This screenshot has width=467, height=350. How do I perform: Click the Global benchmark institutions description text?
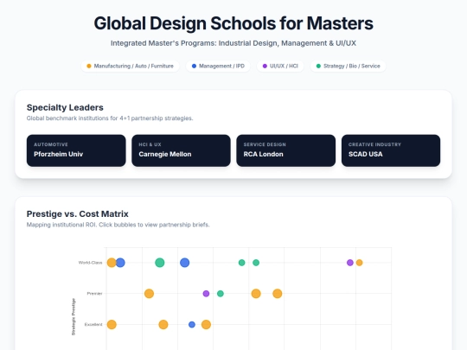(x=110, y=118)
